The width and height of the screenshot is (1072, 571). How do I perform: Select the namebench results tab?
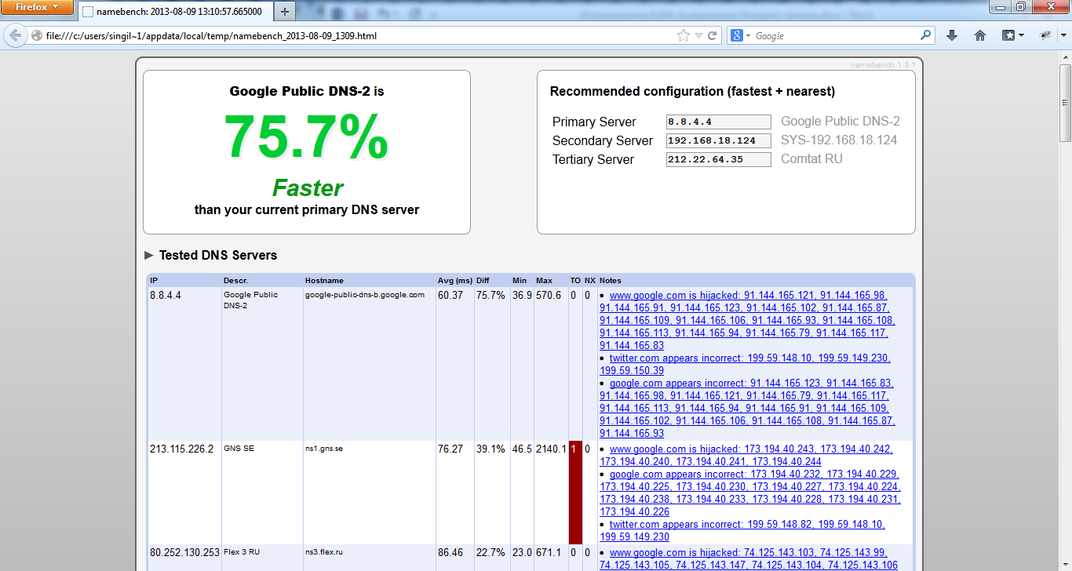point(177,12)
